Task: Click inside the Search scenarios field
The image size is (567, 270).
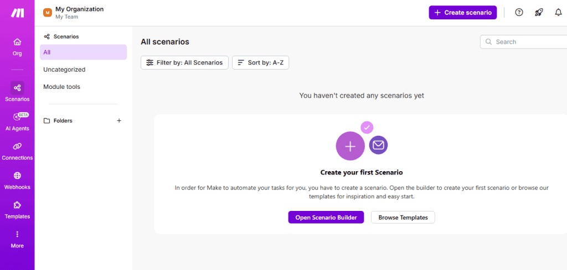Action: click(526, 42)
